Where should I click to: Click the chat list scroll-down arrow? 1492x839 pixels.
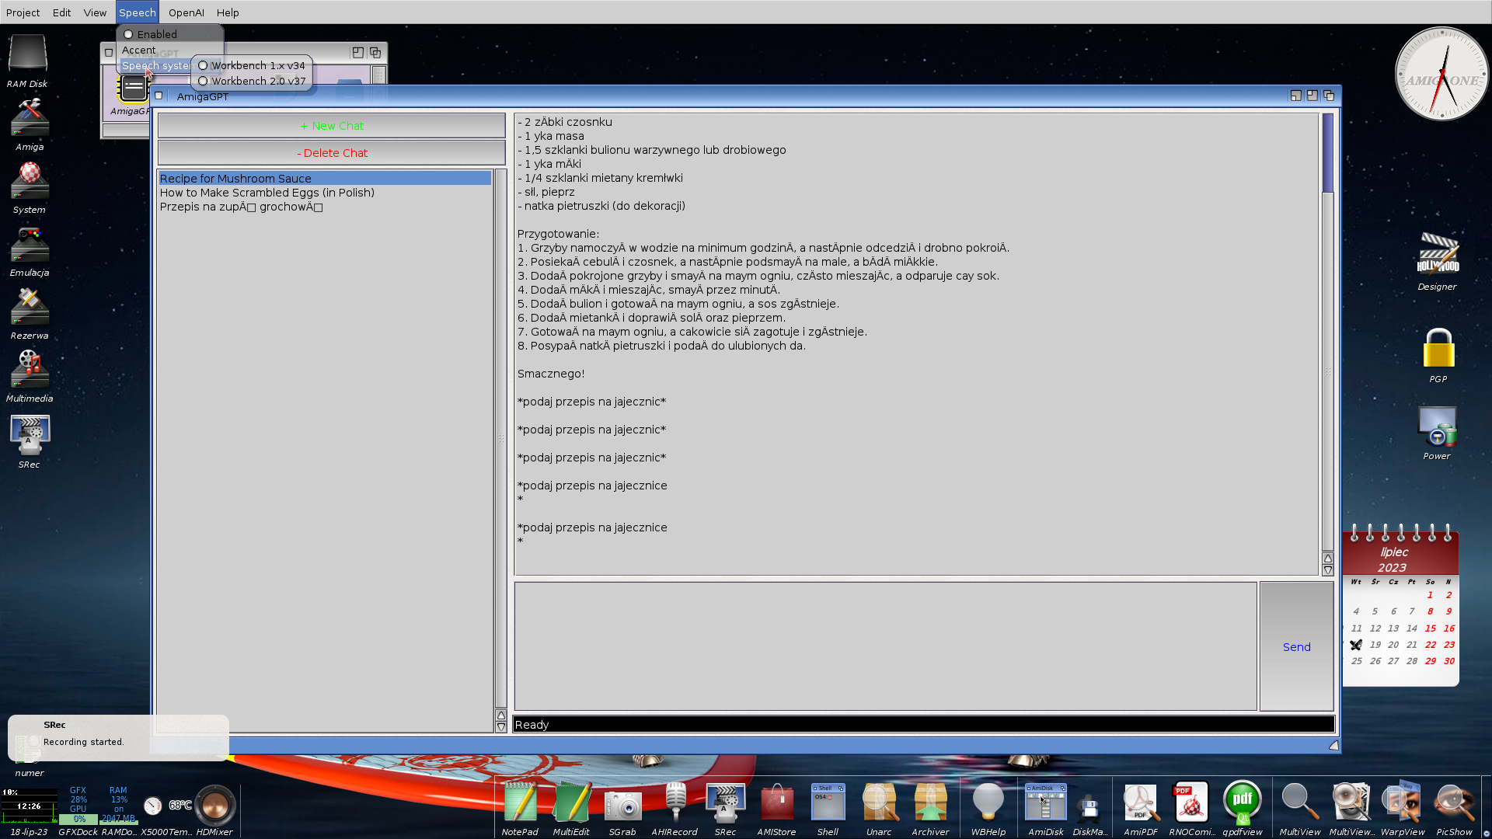501,727
